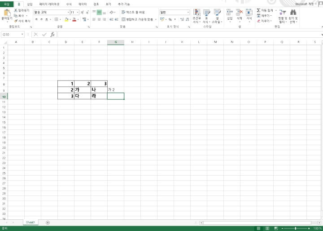Decrease font size with small 가 icon

tap(87, 13)
